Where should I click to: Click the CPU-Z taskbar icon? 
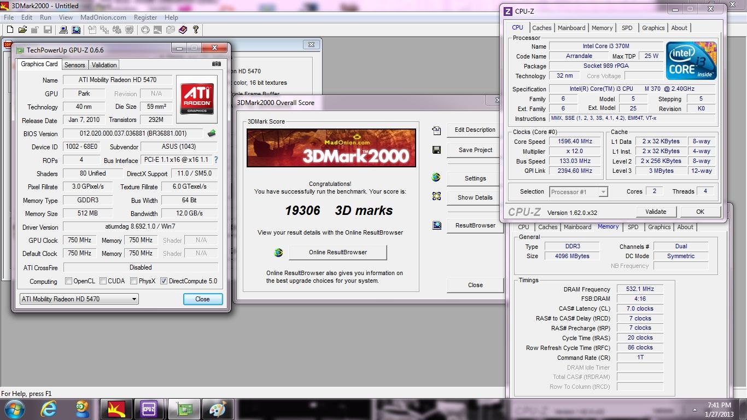[x=149, y=409]
